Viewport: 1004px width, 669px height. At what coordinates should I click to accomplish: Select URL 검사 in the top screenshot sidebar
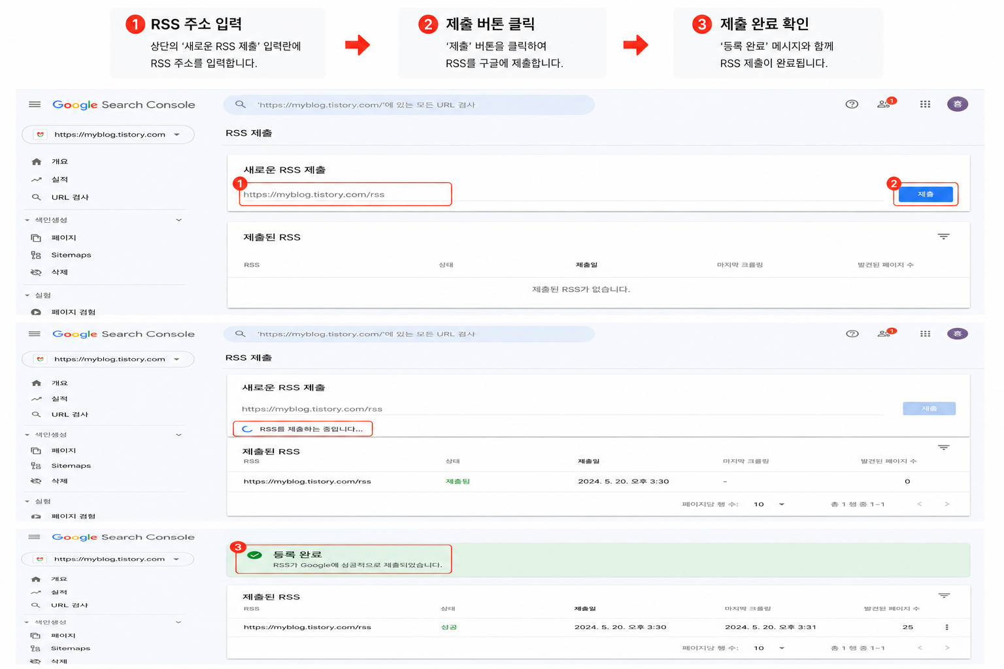[70, 197]
